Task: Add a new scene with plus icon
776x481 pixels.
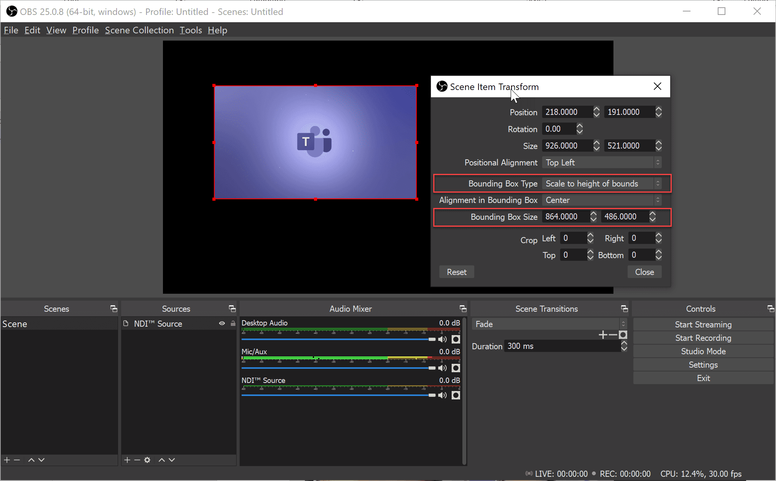Action: pyautogui.click(x=7, y=460)
